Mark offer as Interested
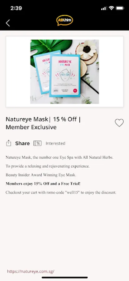Viewport: 129px width, 281px height. coord(55,143)
